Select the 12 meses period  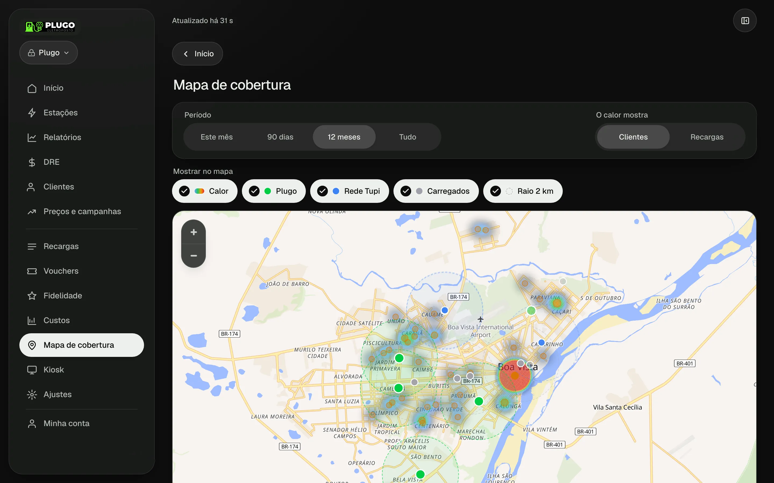[x=344, y=137]
